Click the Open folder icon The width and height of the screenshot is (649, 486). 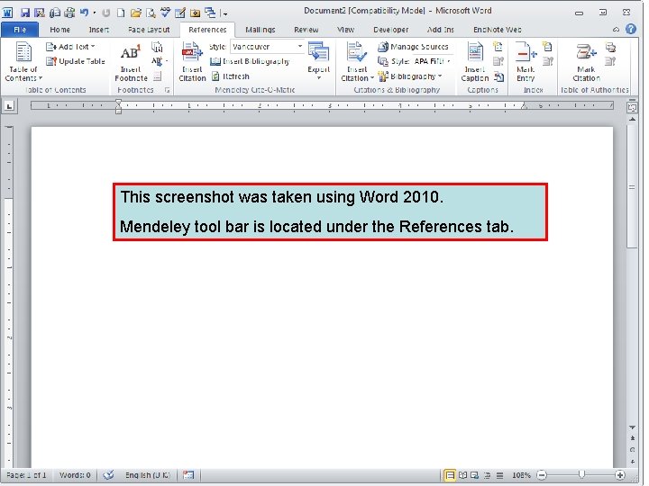point(136,13)
